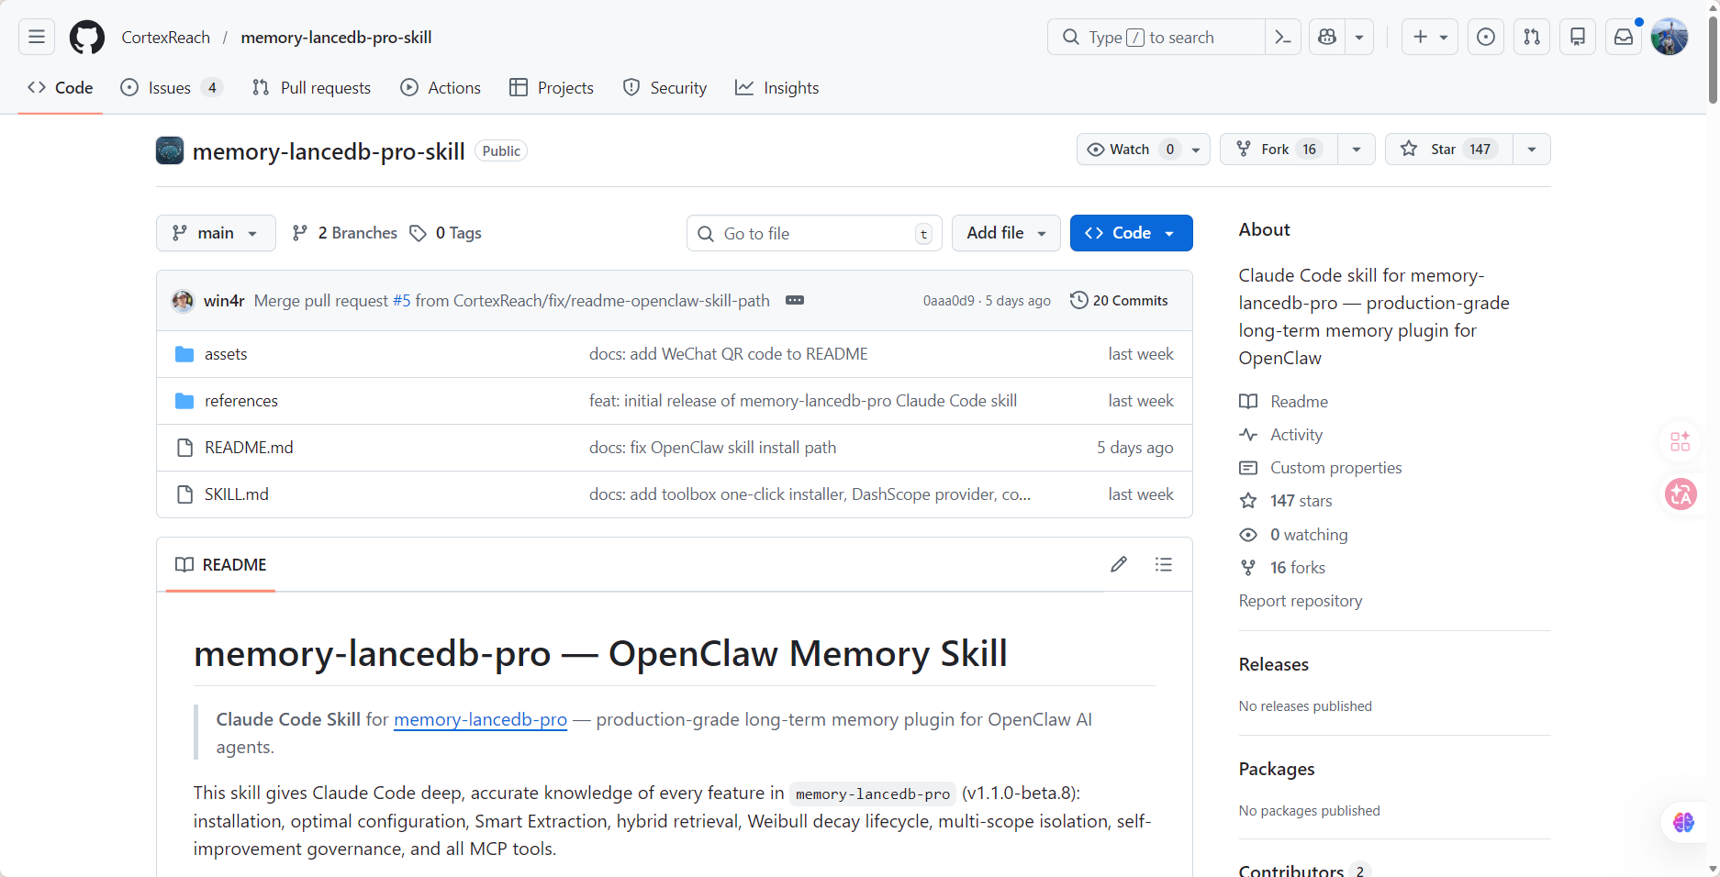
Task: Open the green Code clone dropdown
Action: (x=1131, y=233)
